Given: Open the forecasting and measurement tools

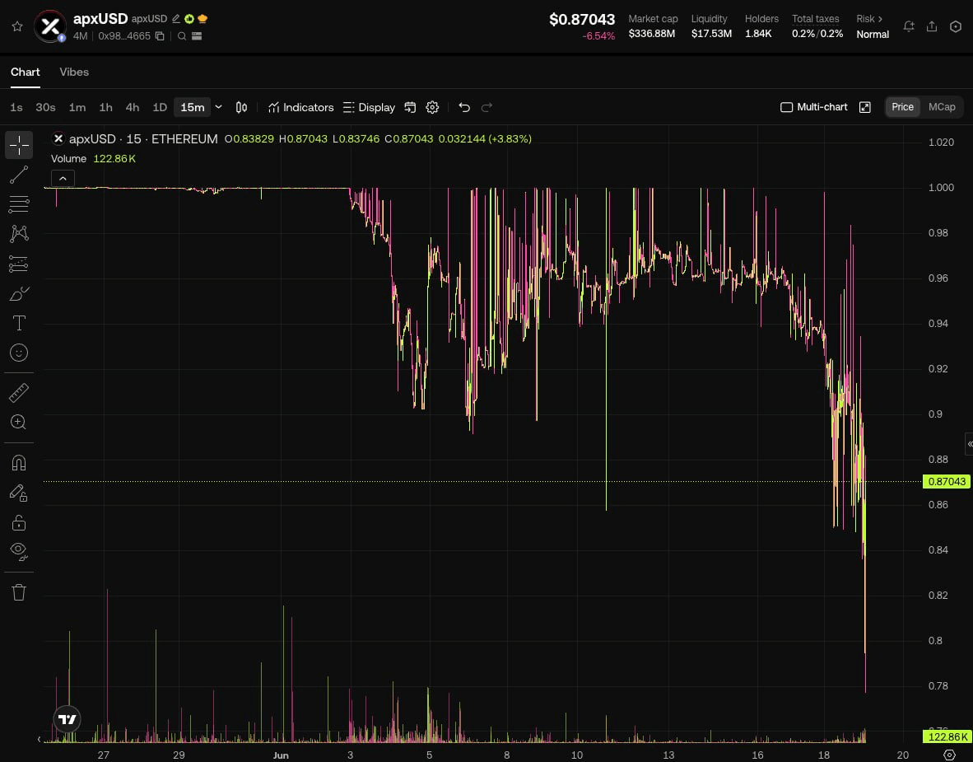Looking at the screenshot, I should 19,264.
